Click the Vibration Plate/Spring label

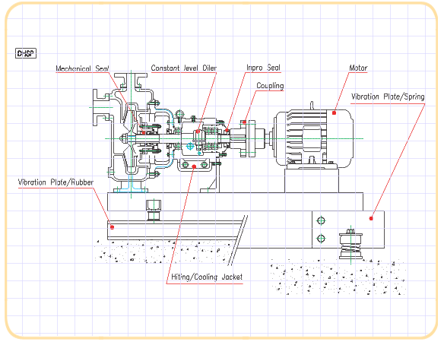[388, 97]
